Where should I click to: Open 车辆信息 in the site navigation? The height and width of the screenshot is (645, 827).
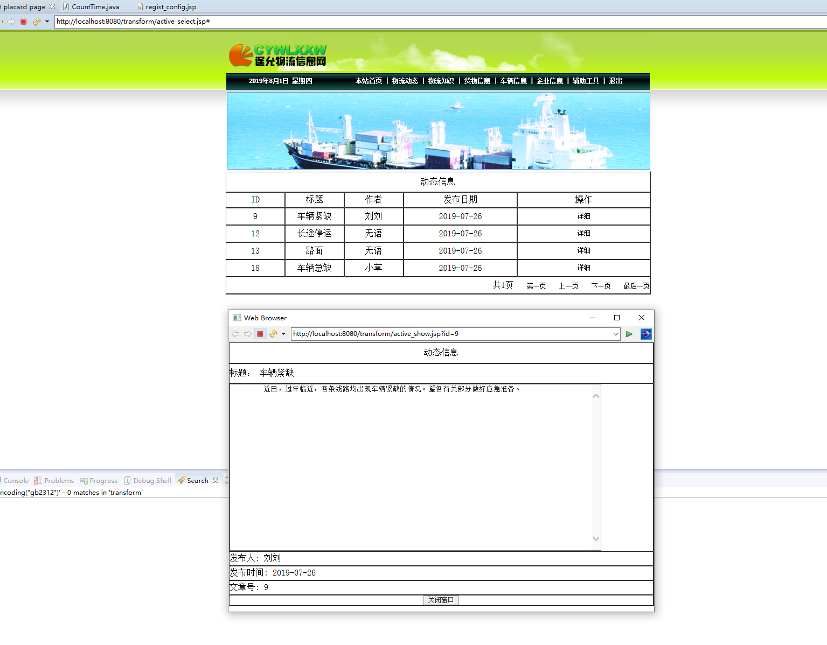click(x=513, y=81)
